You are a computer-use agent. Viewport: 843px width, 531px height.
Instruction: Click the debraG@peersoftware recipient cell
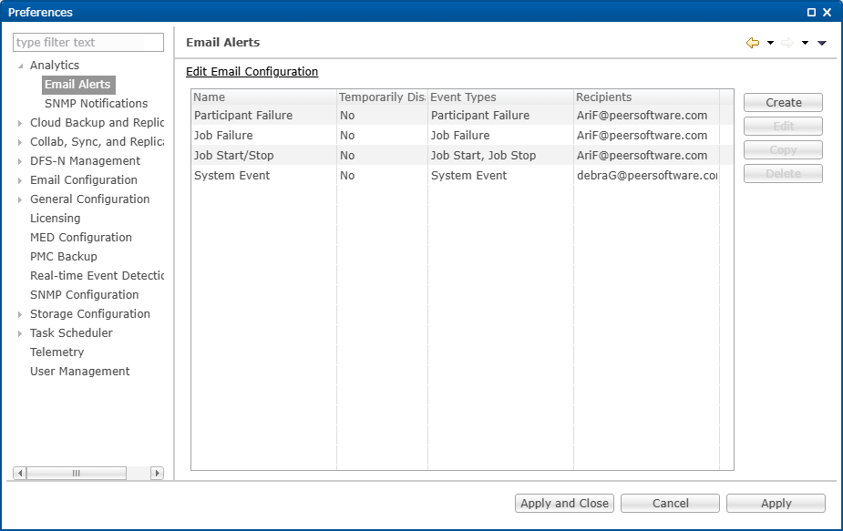[647, 175]
